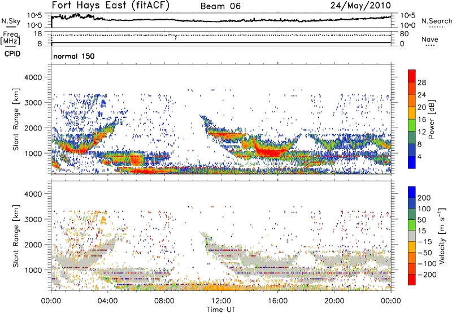Click the "normal 150" CPID text

74,56
